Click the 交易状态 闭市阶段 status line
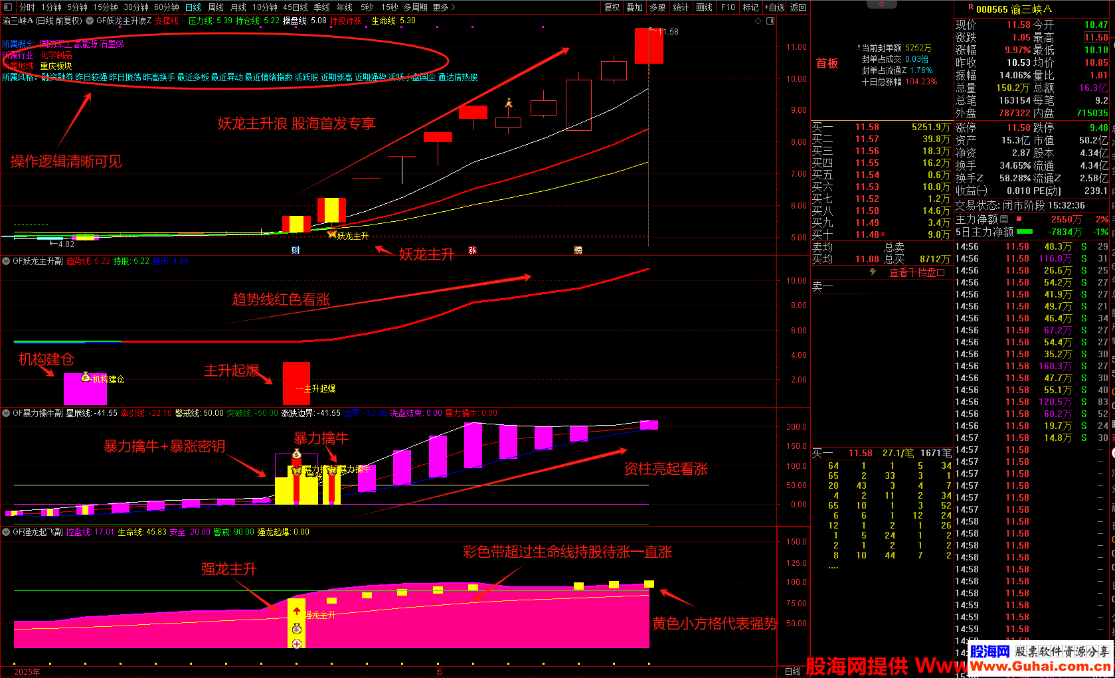Image resolution: width=1115 pixels, height=678 pixels. 1020,206
